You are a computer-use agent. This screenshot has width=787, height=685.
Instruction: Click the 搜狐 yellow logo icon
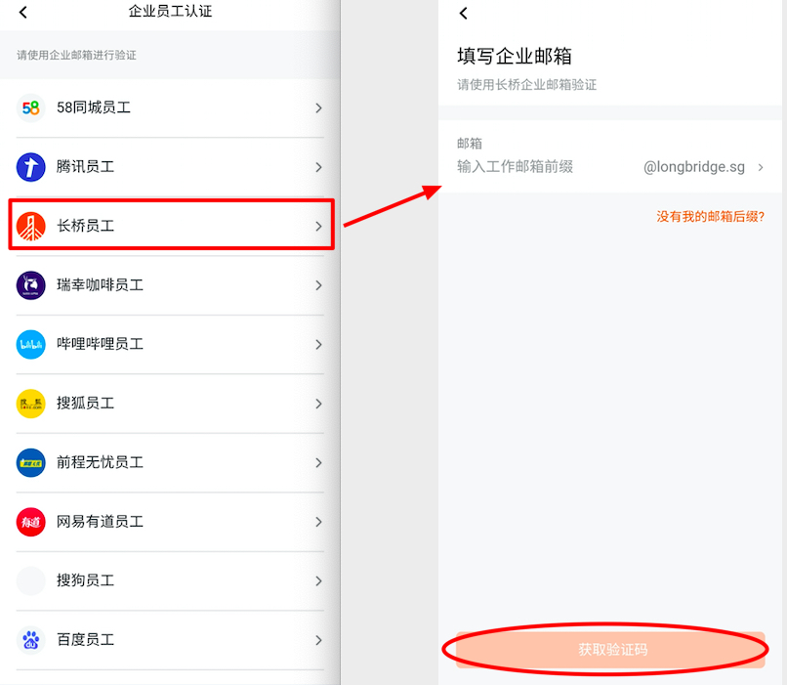click(30, 404)
